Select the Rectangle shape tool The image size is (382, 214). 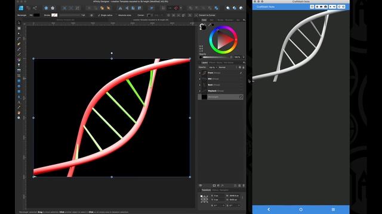[19, 81]
